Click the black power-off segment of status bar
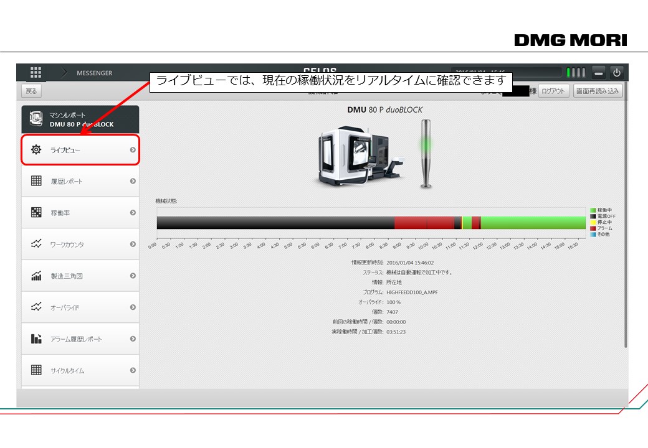 click(275, 223)
